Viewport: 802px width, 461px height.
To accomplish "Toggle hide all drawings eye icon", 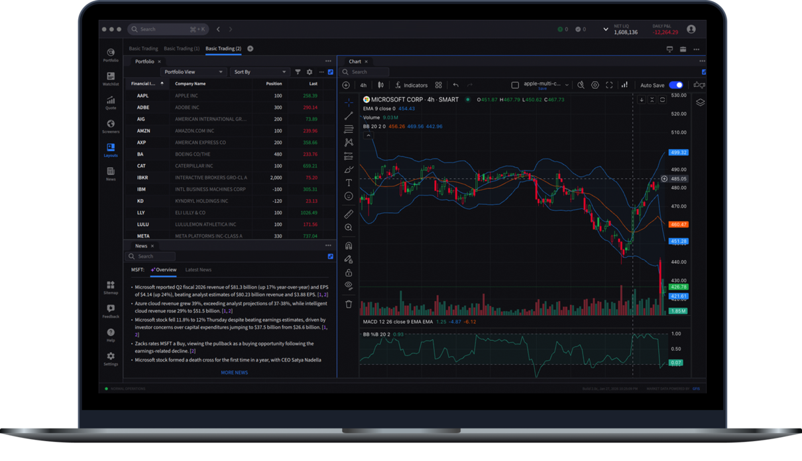I will [349, 285].
